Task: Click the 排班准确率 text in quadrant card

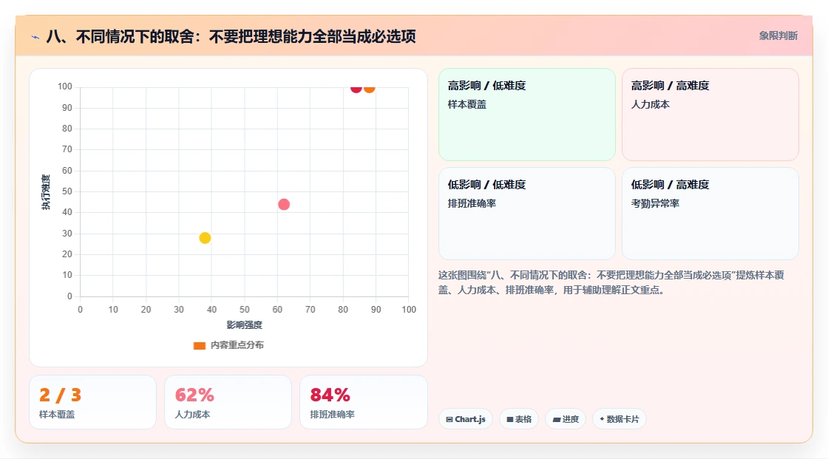Action: pyautogui.click(x=472, y=203)
